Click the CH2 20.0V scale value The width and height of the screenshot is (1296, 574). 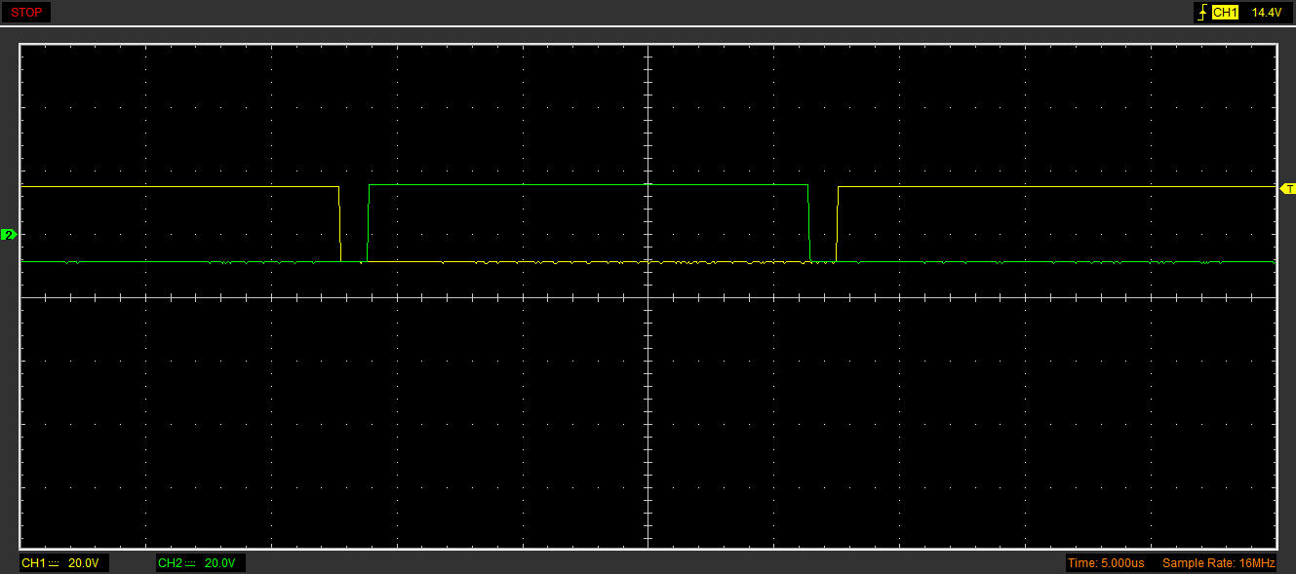pyautogui.click(x=219, y=563)
